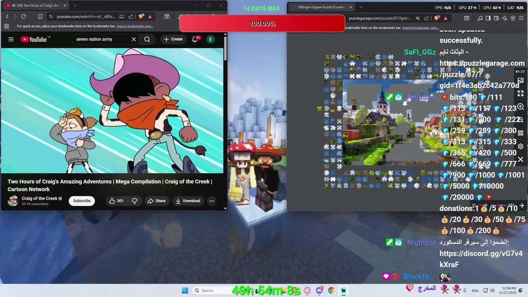
Task: Open the Brave Leo AI sparkle icon
Action: pyautogui.click(x=505, y=18)
